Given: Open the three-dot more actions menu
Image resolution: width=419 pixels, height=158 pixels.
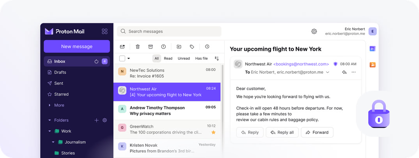Looking at the screenshot, I should [354, 72].
